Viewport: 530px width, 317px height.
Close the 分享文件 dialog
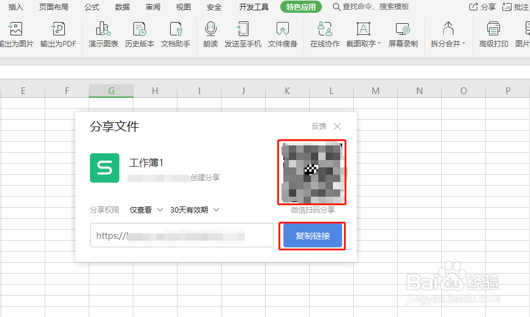point(337,126)
